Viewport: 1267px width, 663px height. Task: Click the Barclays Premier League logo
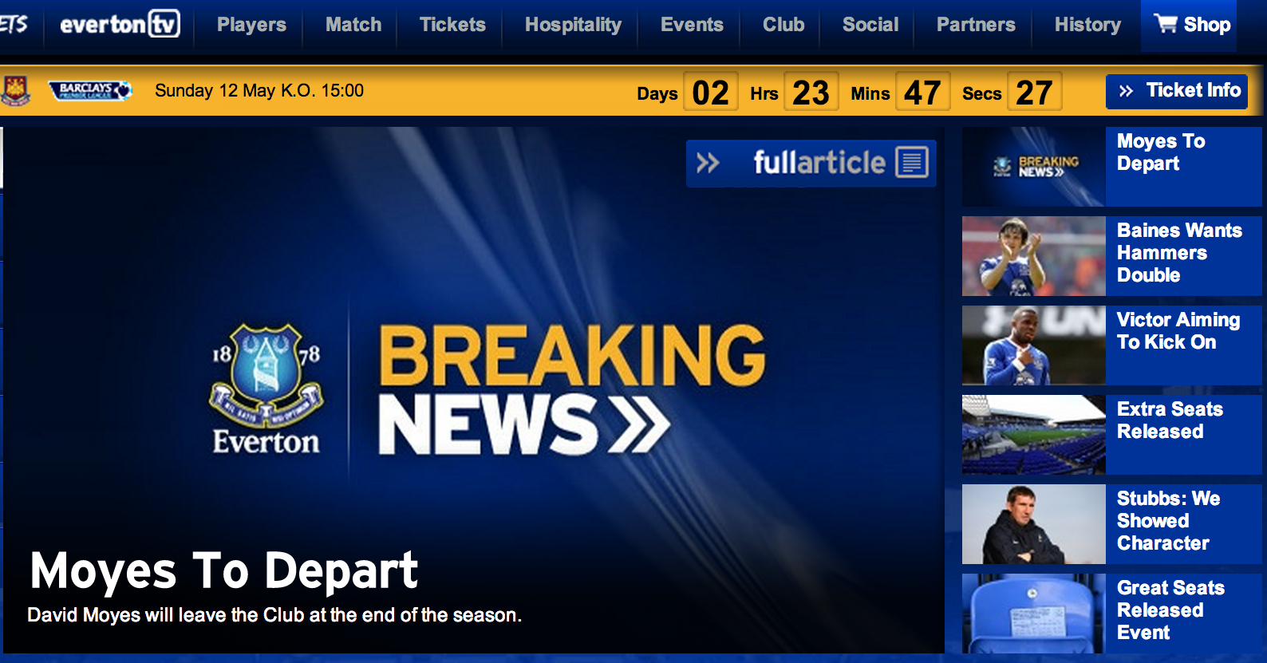pos(90,90)
